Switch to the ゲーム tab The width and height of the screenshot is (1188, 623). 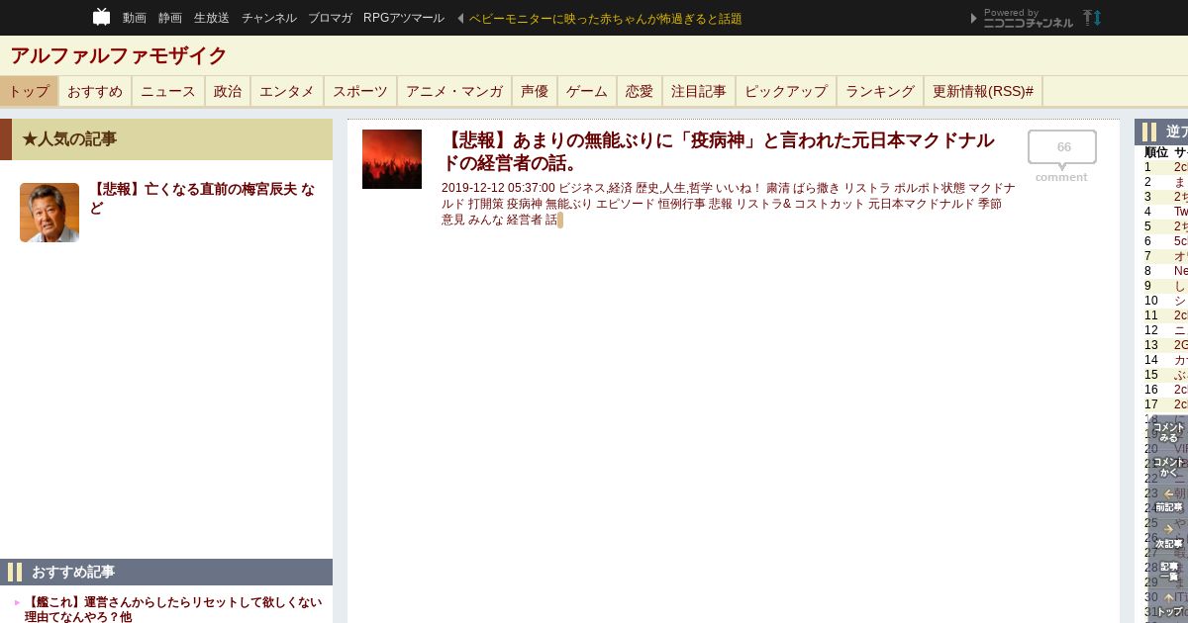[x=587, y=91]
